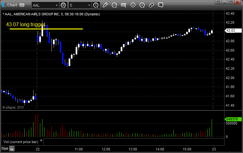Click the Dyn time template label

(5, 149)
